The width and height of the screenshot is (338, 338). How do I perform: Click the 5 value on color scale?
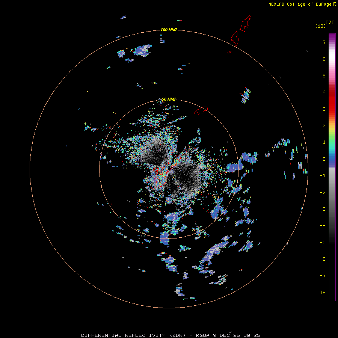point(324,75)
